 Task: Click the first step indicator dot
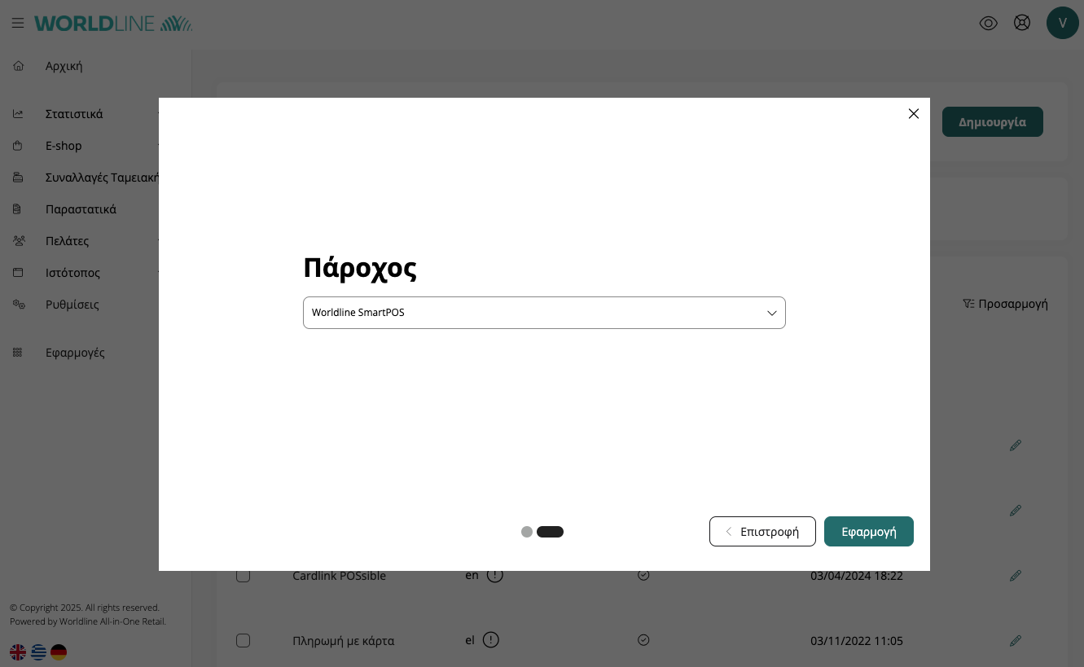pyautogui.click(x=527, y=532)
